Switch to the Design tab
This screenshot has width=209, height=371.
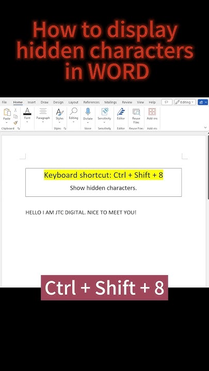click(58, 102)
